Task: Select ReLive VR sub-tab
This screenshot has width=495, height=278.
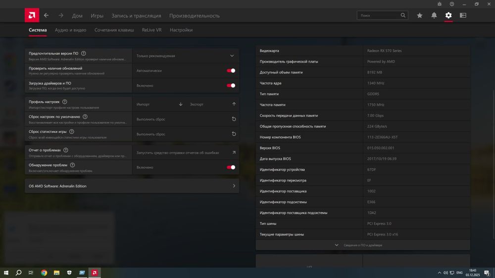Action: [151, 30]
